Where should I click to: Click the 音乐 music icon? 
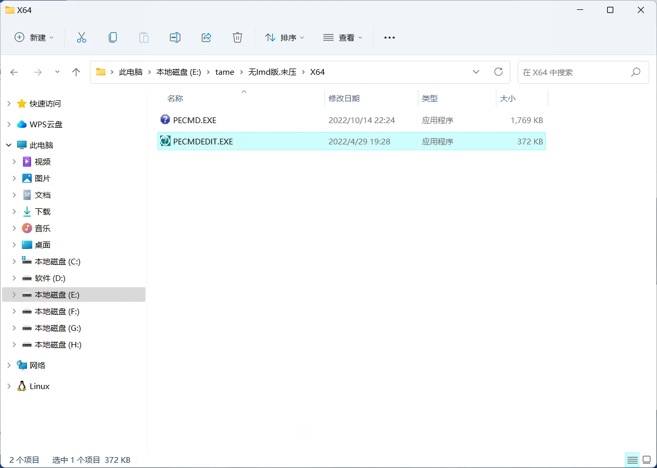tap(27, 228)
